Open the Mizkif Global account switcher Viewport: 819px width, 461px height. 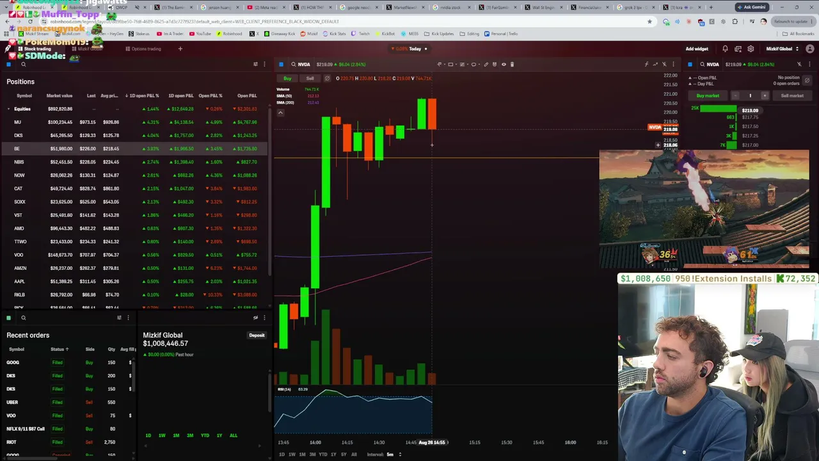coord(781,49)
